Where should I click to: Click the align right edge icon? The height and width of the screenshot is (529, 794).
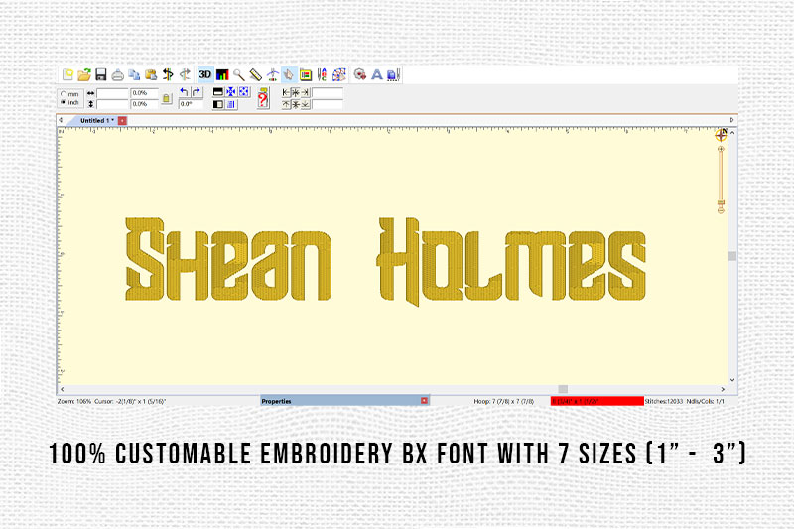coord(306,92)
